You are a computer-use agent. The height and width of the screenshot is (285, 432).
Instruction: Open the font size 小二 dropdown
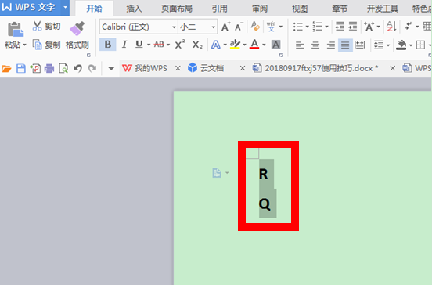(213, 27)
